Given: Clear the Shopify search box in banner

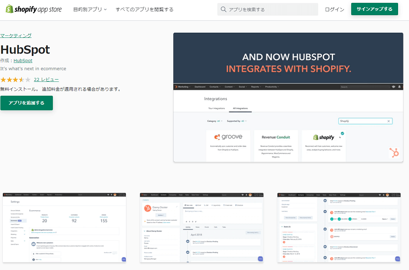Looking at the screenshot, I should (388, 121).
